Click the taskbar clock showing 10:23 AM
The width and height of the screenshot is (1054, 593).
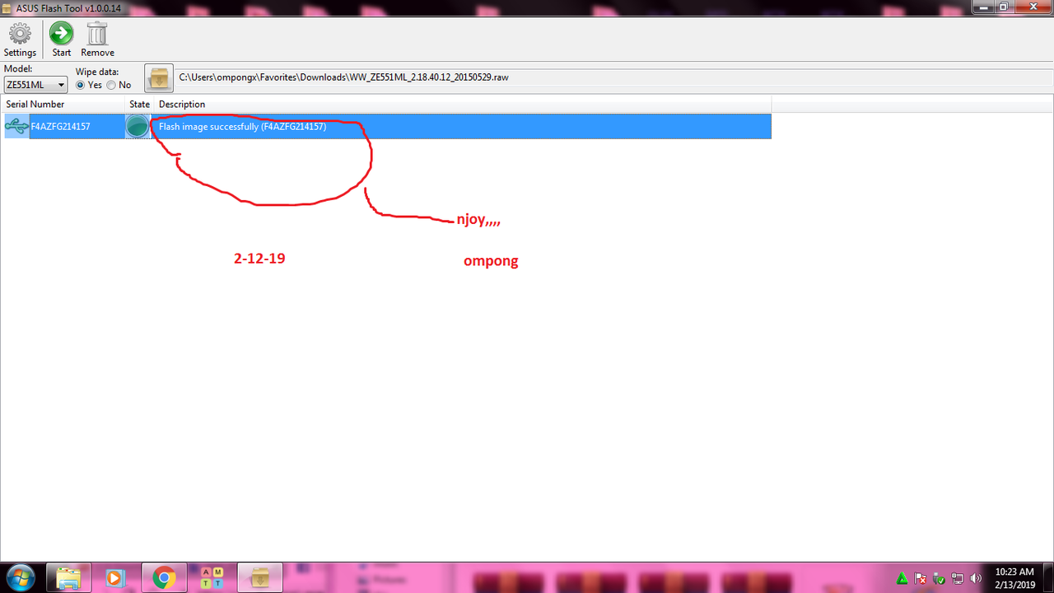(1014, 578)
